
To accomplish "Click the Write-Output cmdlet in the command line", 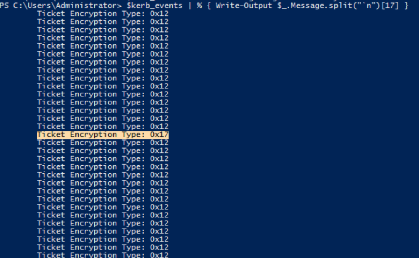I will [244, 6].
